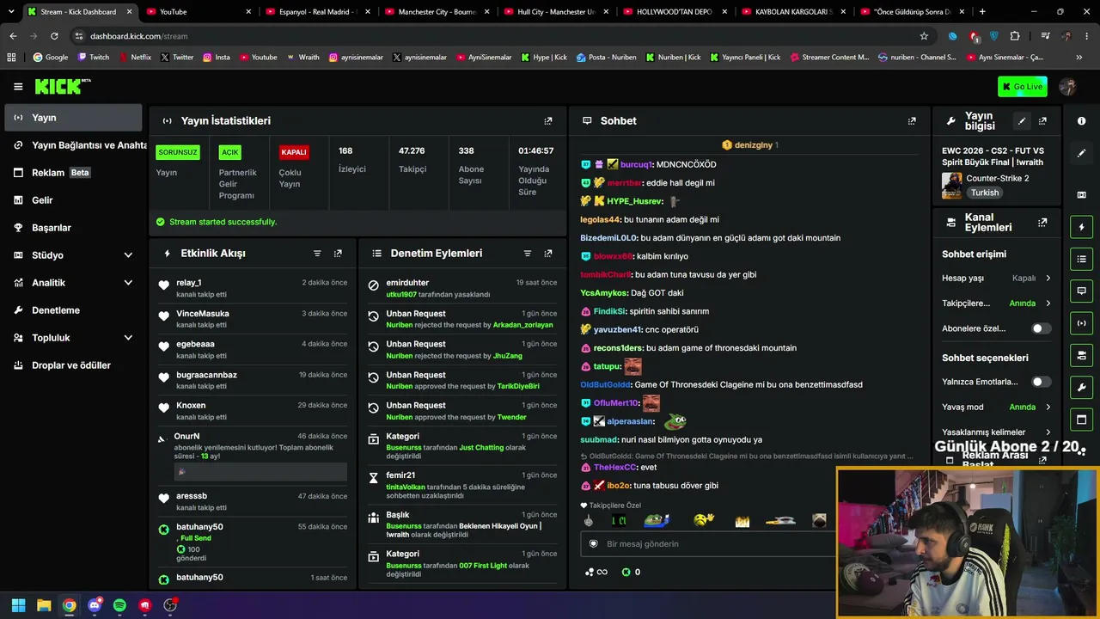Click the list icon in right rail

1081,259
